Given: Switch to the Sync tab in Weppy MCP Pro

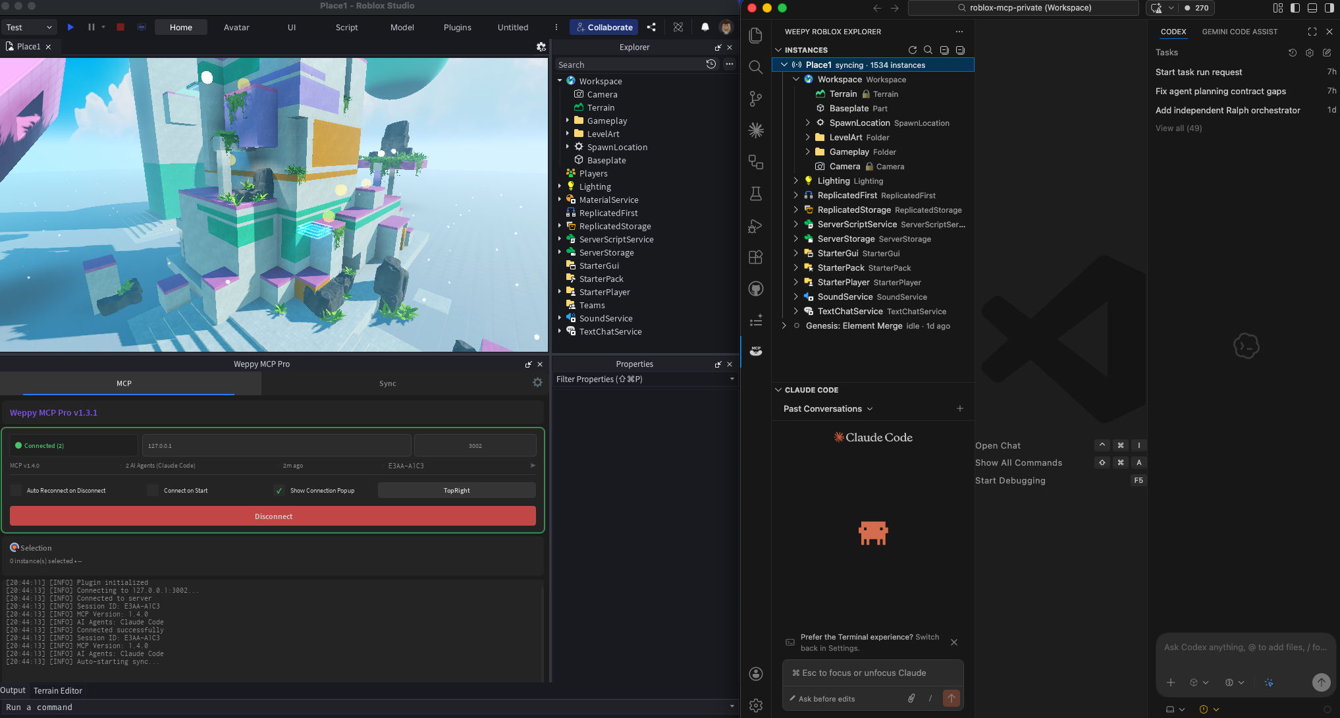Looking at the screenshot, I should click(387, 383).
